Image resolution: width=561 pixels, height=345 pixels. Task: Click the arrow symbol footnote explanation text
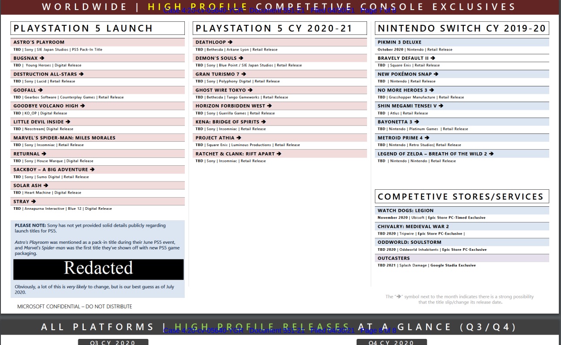click(x=459, y=299)
